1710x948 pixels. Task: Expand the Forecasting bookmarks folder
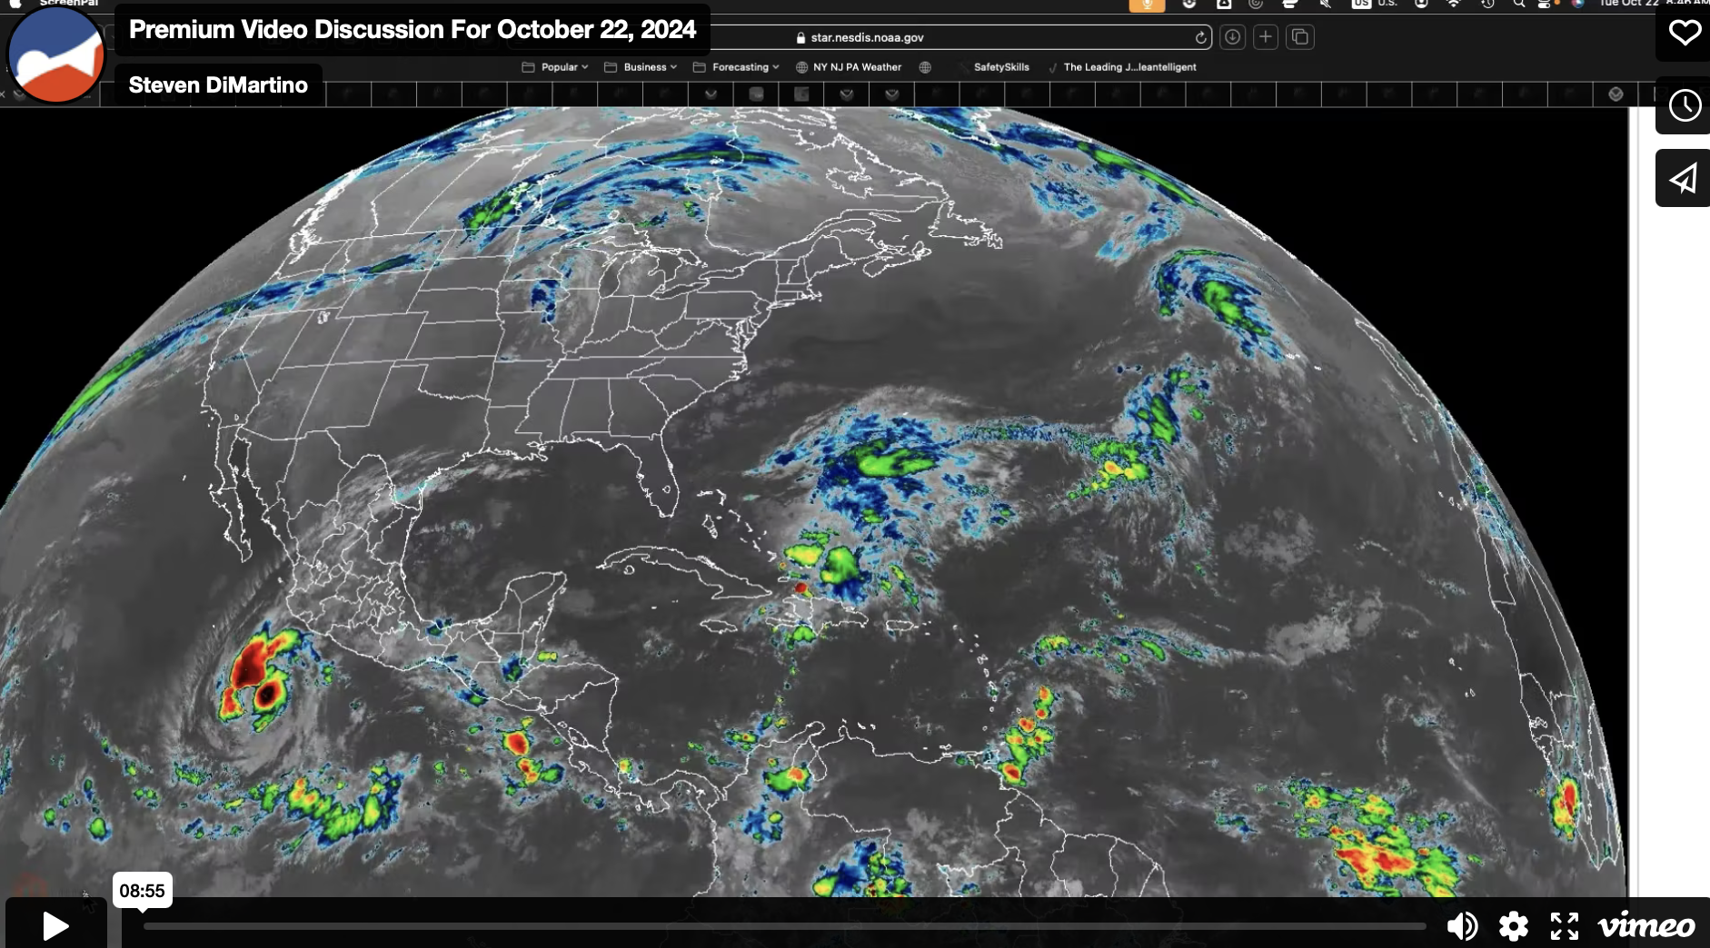pos(736,67)
